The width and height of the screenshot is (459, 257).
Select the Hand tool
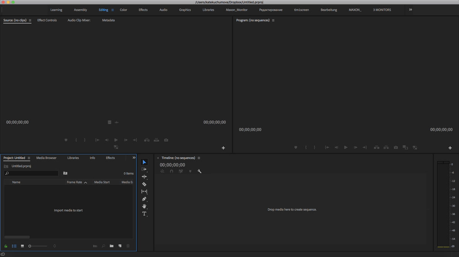[144, 206]
